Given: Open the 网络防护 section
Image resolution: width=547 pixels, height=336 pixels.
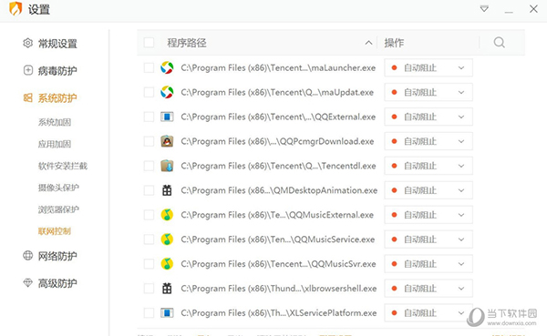Looking at the screenshot, I should point(57,256).
